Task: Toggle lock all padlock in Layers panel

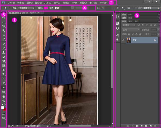Action: (x=140, y=34)
